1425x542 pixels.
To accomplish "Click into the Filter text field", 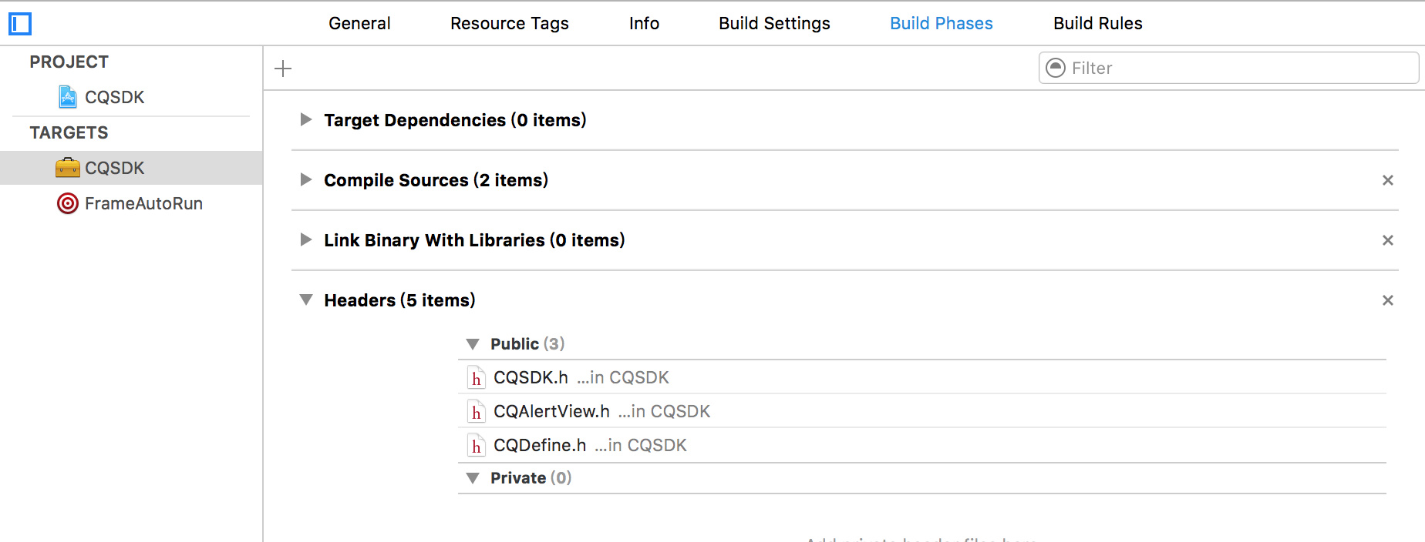I will click(1234, 68).
